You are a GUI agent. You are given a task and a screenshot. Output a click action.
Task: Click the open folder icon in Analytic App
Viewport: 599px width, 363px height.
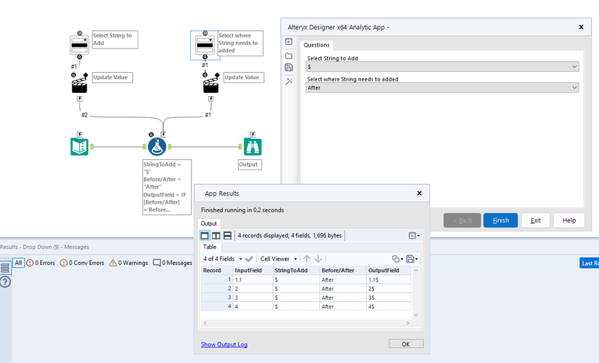coord(289,56)
